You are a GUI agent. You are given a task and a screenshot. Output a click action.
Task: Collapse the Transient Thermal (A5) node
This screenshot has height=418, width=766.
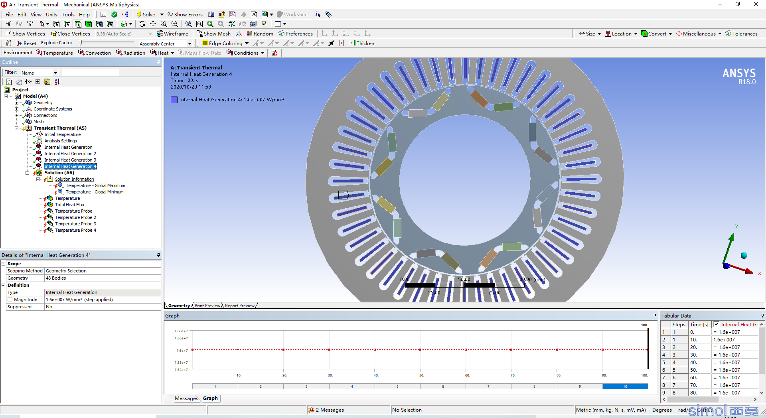coord(17,128)
